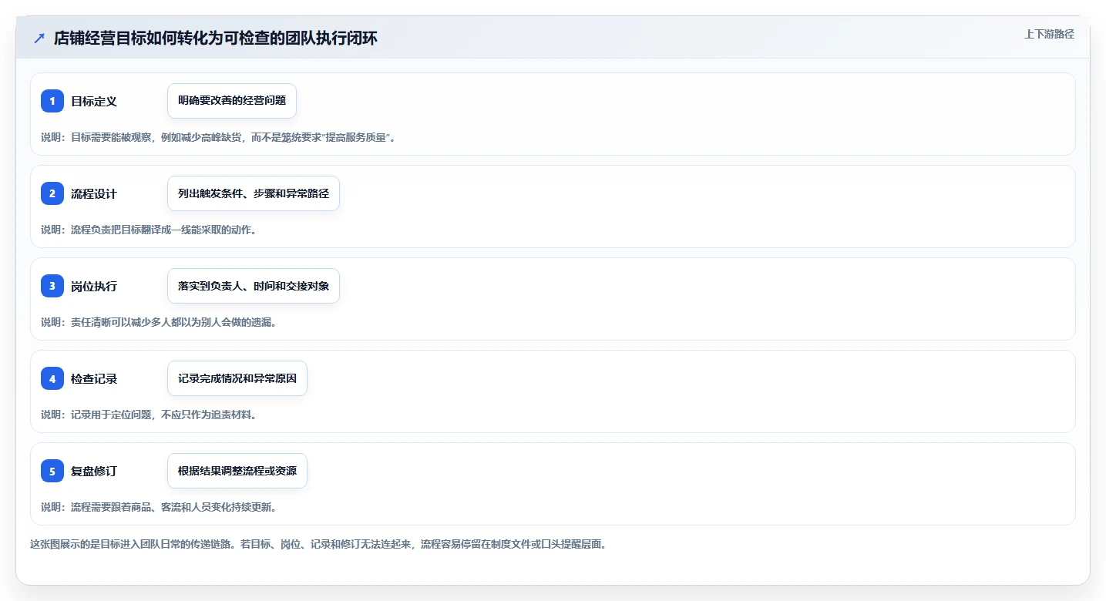Click the 根据结果调整流程或资源 chip
This screenshot has width=1106, height=601.
237,471
